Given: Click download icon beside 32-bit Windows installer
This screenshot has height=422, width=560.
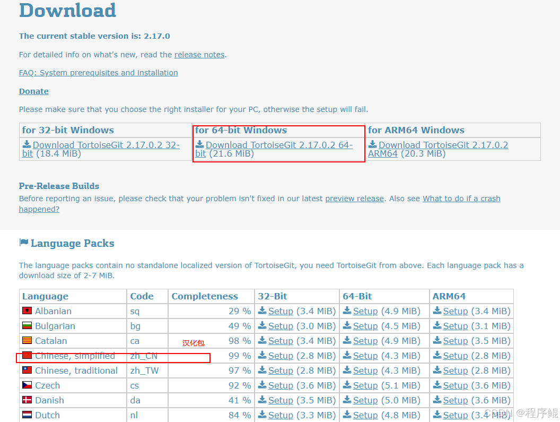Looking at the screenshot, I should point(27,144).
